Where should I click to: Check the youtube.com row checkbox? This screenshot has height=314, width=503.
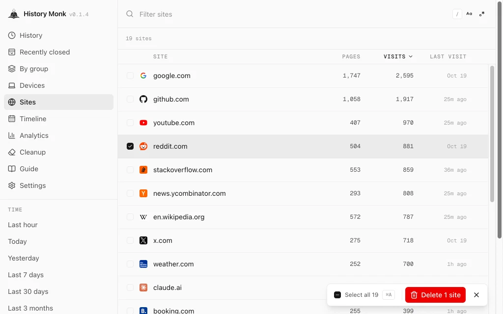[130, 123]
